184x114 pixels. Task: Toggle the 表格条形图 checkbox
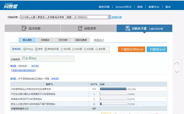click(x=46, y=49)
